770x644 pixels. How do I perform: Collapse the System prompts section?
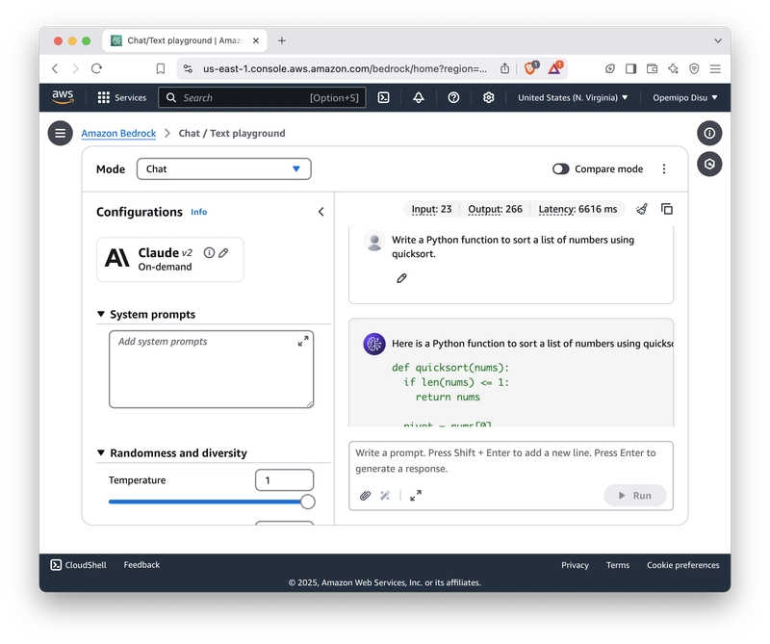[101, 314]
